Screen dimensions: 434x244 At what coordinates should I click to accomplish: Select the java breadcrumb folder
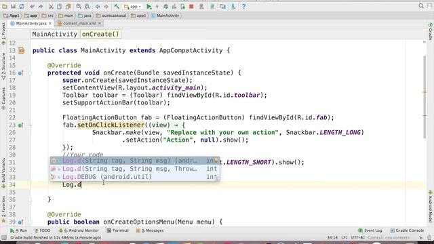point(85,16)
